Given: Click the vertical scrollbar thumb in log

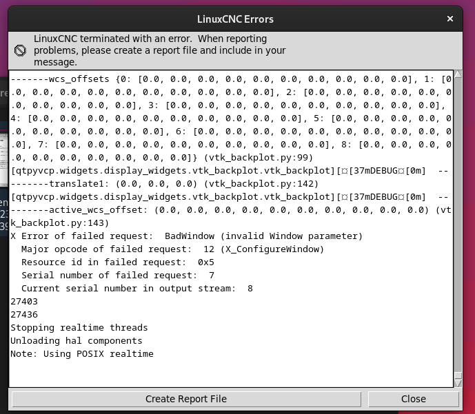Looking at the screenshot, I should coord(458,375).
